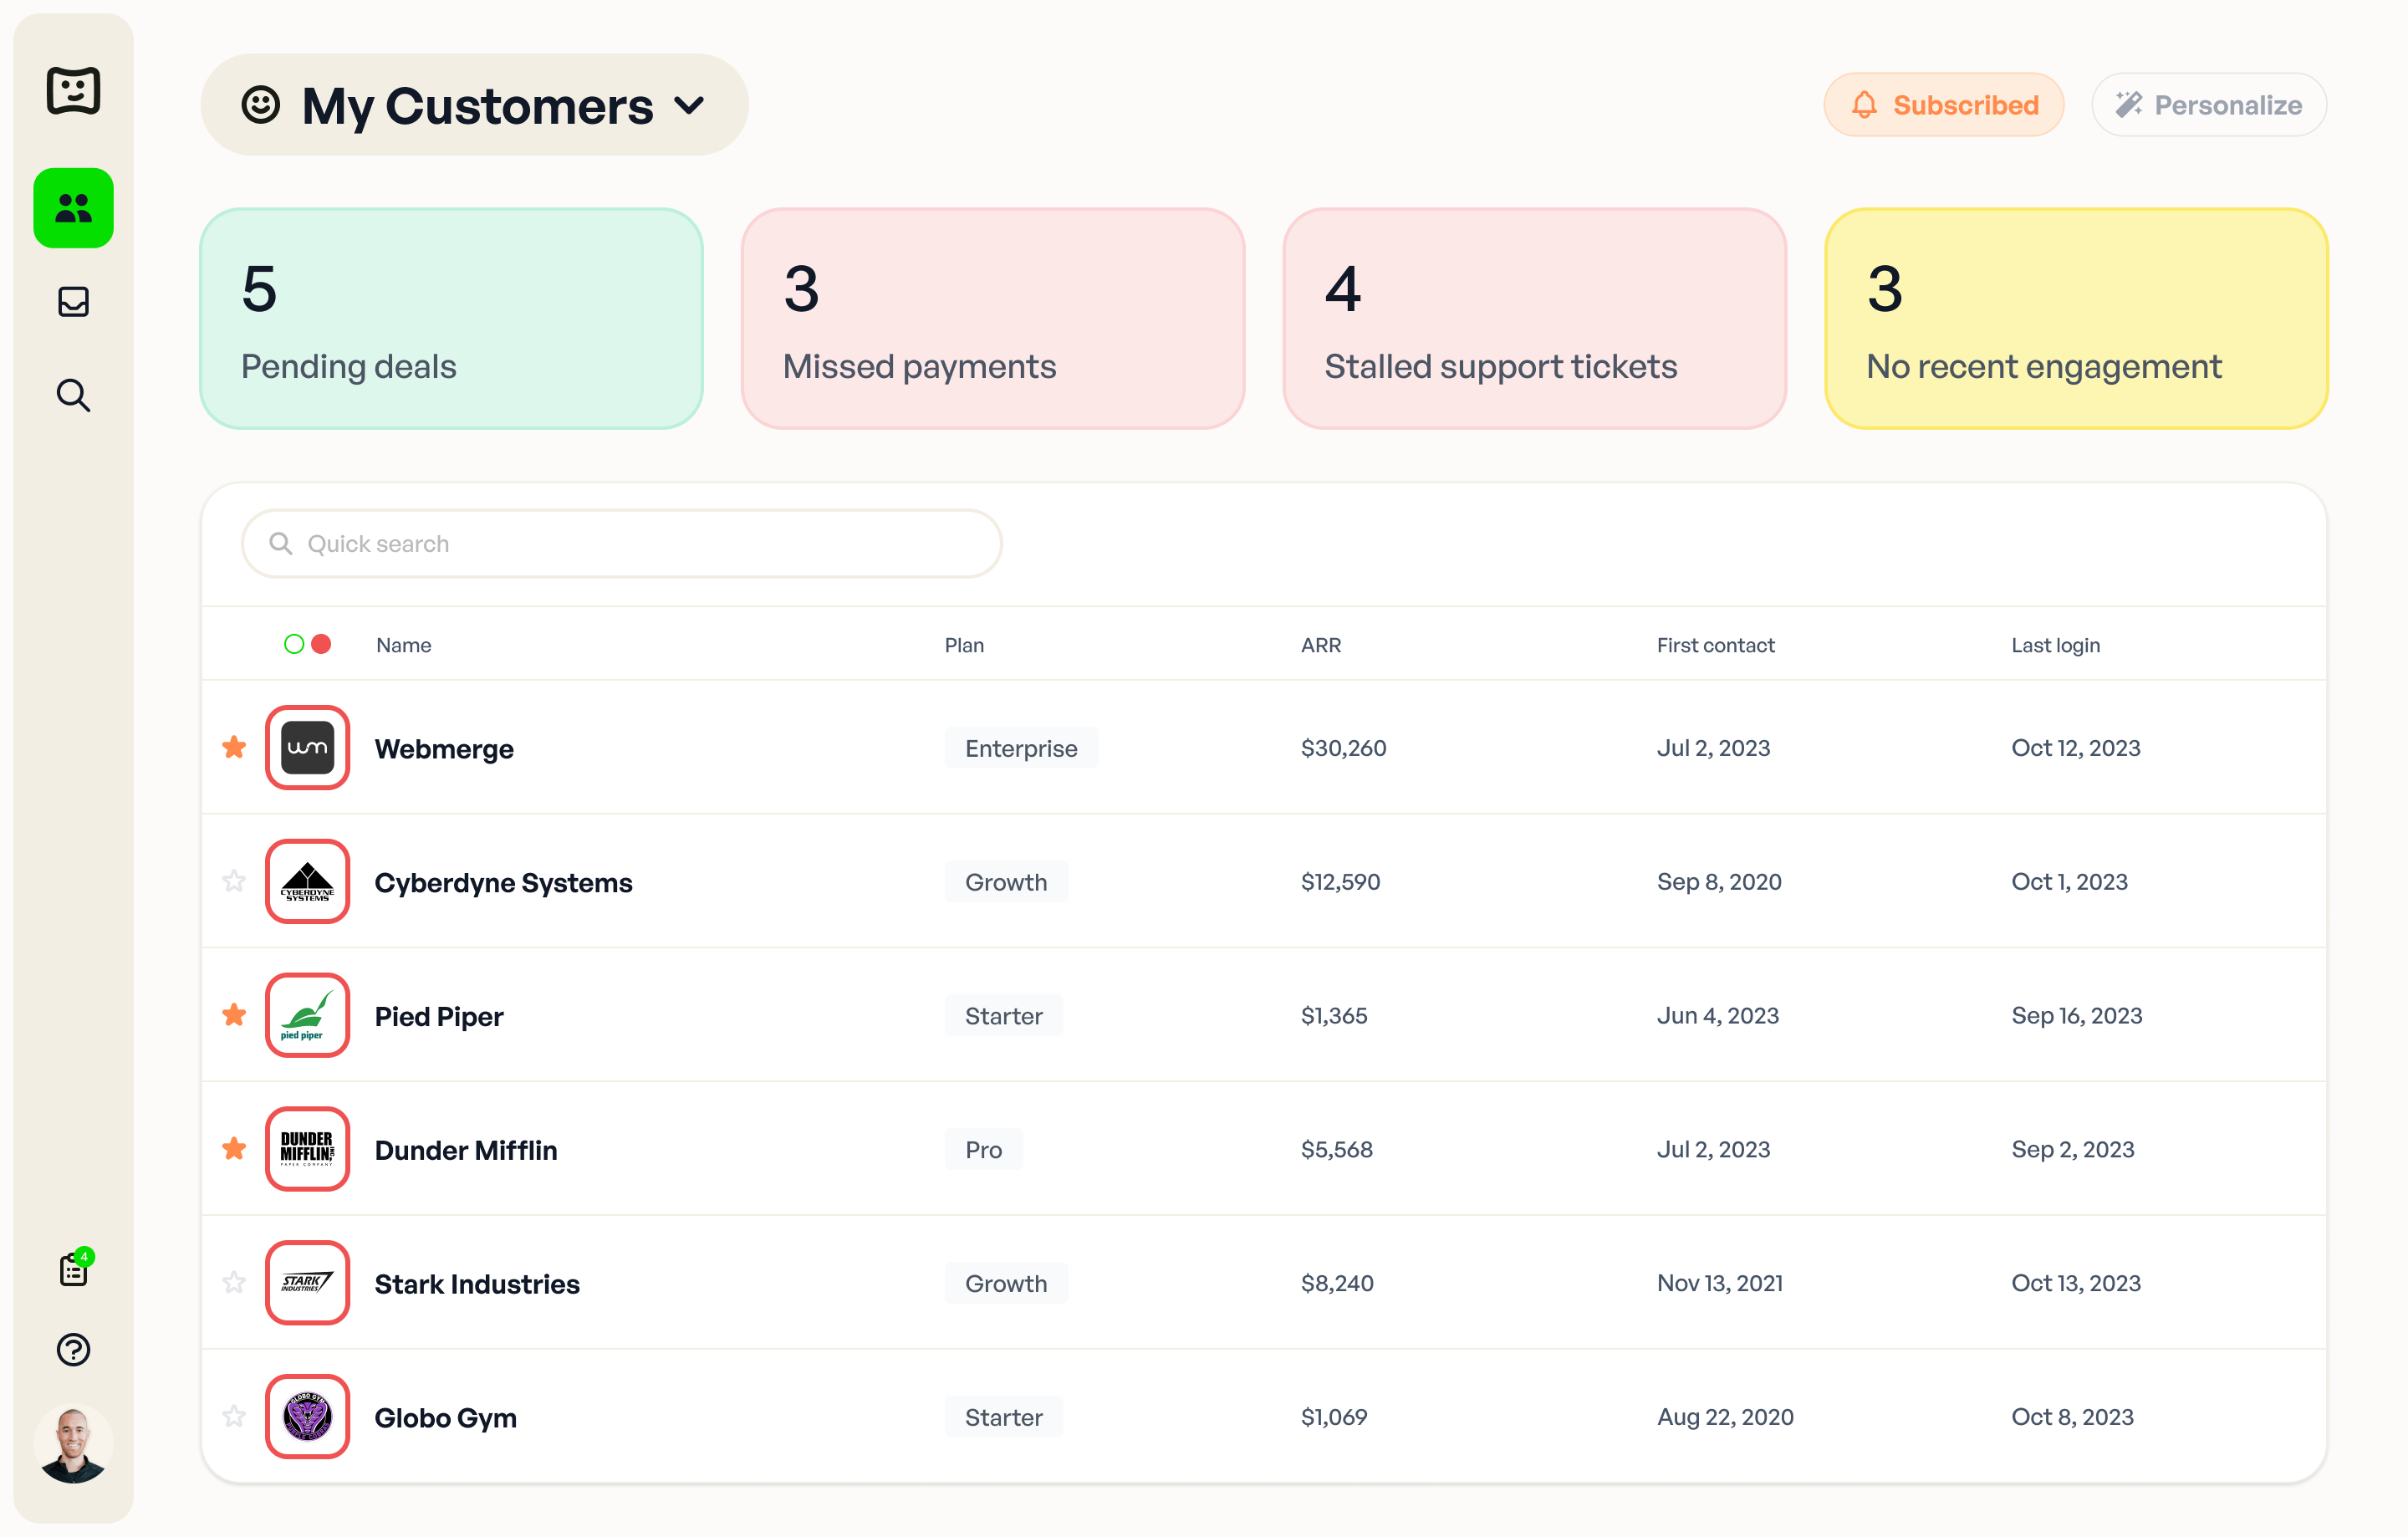Viewport: 2408px width, 1537px height.
Task: Toggle star favorite for Cyberdyne Systems
Action: [237, 881]
